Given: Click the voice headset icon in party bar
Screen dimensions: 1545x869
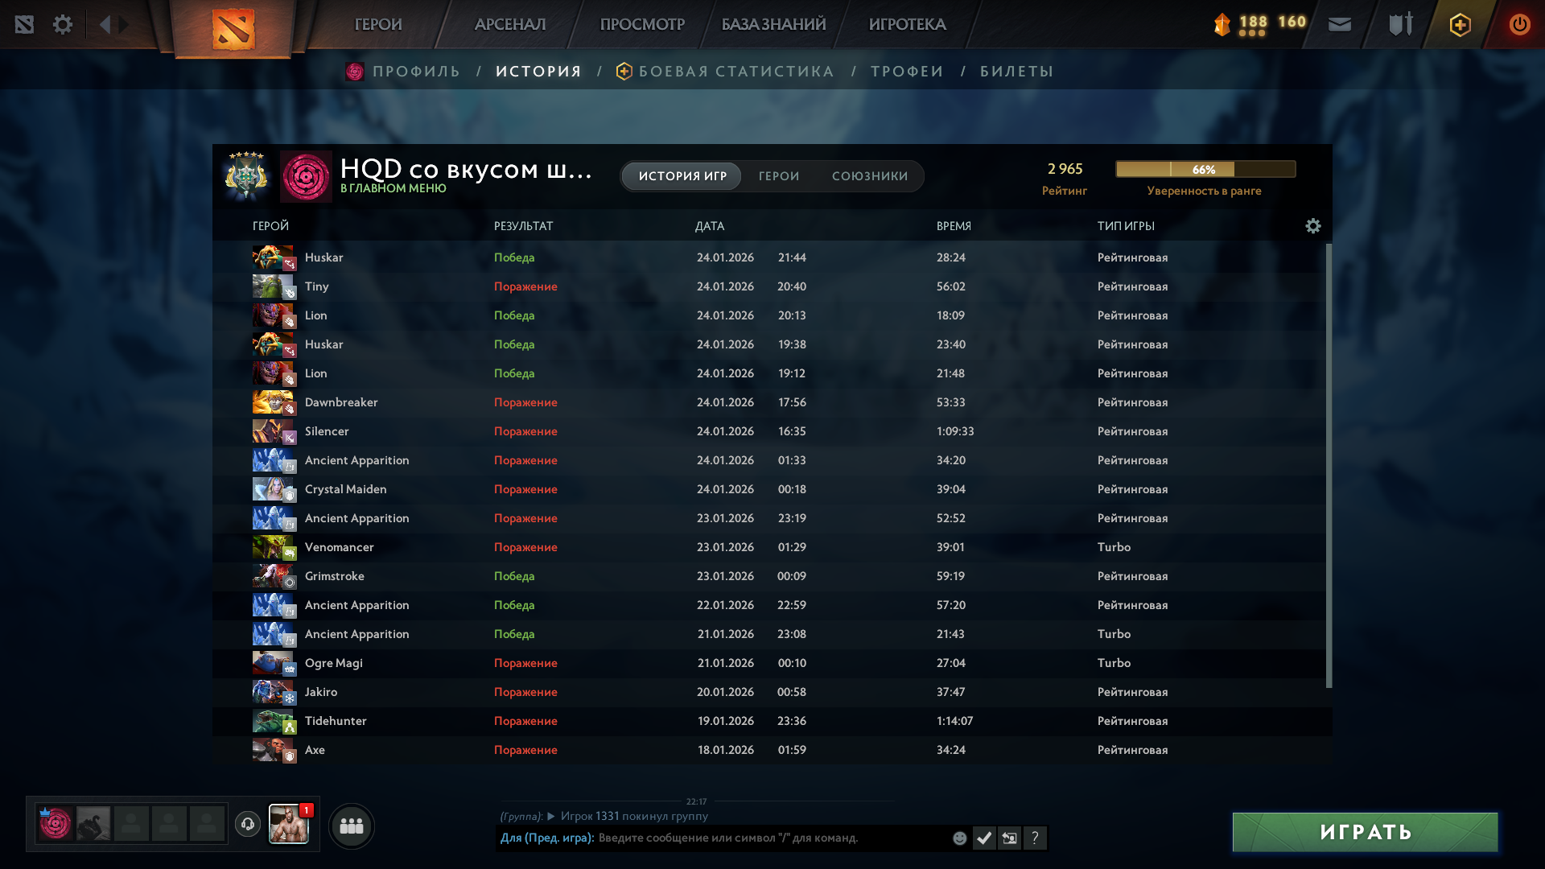Looking at the screenshot, I should pos(248,824).
